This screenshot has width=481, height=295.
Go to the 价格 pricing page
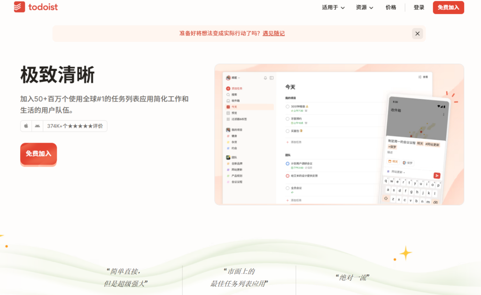391,8
